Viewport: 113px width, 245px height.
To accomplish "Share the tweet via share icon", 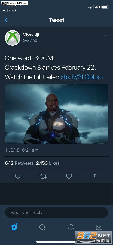I will point(94,176).
